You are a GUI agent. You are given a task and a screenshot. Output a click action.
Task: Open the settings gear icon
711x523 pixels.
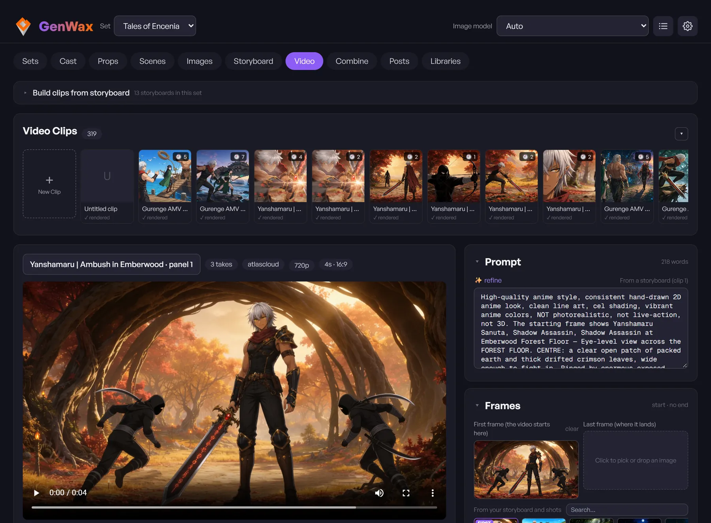(x=688, y=26)
